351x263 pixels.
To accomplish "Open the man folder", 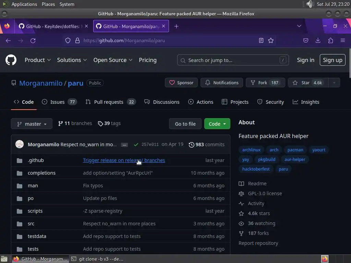I will click(x=33, y=186).
